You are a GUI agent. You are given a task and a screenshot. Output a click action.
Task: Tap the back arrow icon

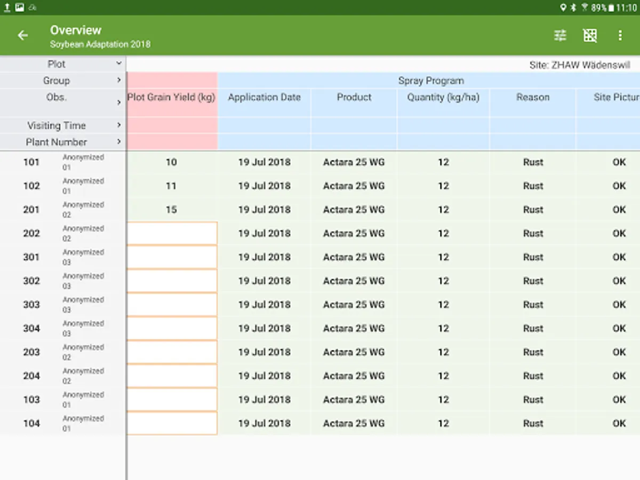[x=22, y=36]
